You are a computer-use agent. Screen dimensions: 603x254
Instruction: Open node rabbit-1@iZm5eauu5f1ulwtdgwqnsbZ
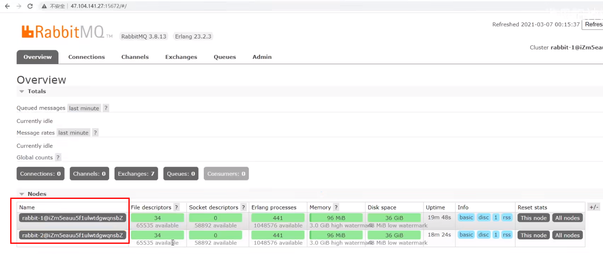[72, 218]
